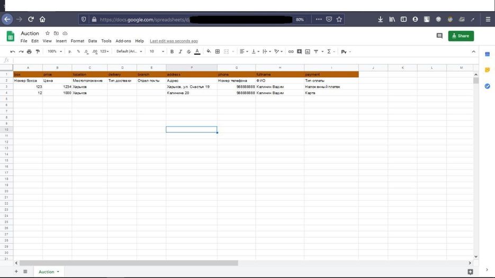Go to browser home page
495x278 pixels.
(x=42, y=19)
